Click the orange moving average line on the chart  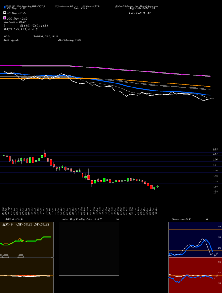pos(150,82)
